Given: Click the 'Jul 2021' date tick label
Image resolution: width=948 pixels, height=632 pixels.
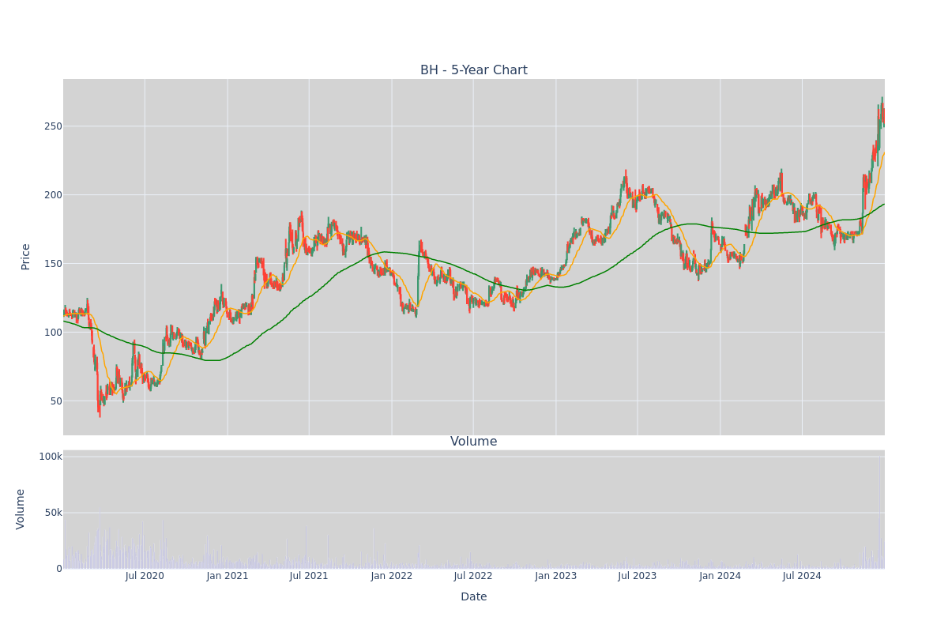Looking at the screenshot, I should coord(309,576).
